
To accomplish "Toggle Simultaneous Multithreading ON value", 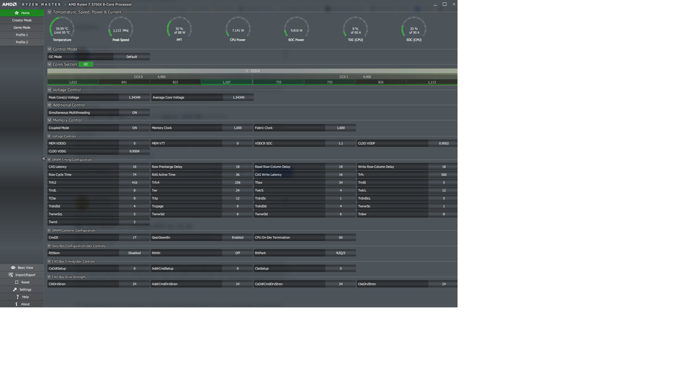I will (134, 113).
